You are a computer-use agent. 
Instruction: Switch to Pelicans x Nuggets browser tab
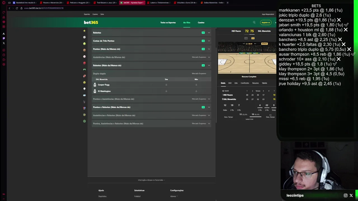click(78, 3)
